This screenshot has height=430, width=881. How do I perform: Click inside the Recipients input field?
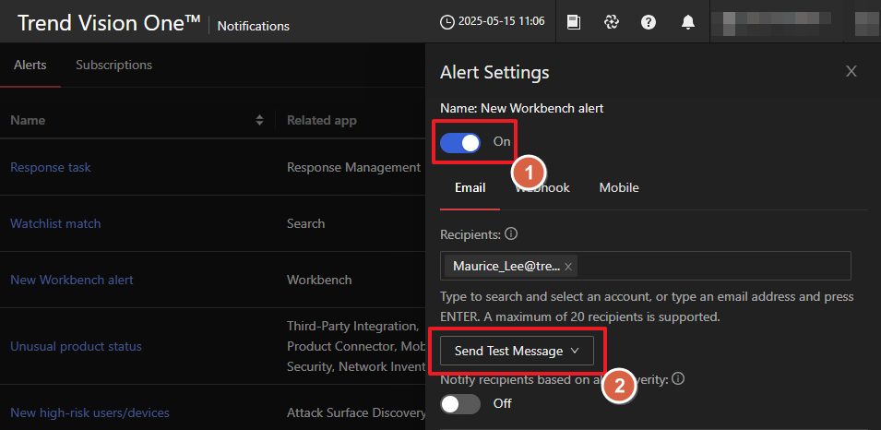pos(710,267)
